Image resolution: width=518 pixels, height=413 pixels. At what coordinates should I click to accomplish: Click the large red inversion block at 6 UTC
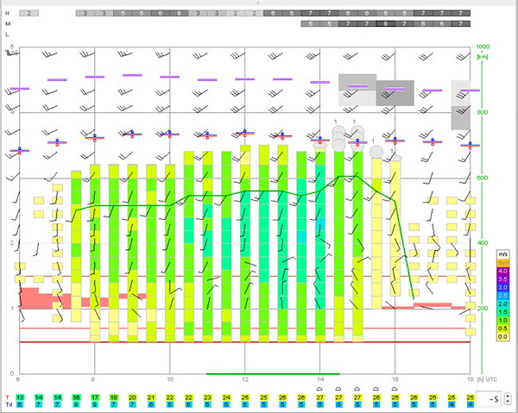click(29, 298)
